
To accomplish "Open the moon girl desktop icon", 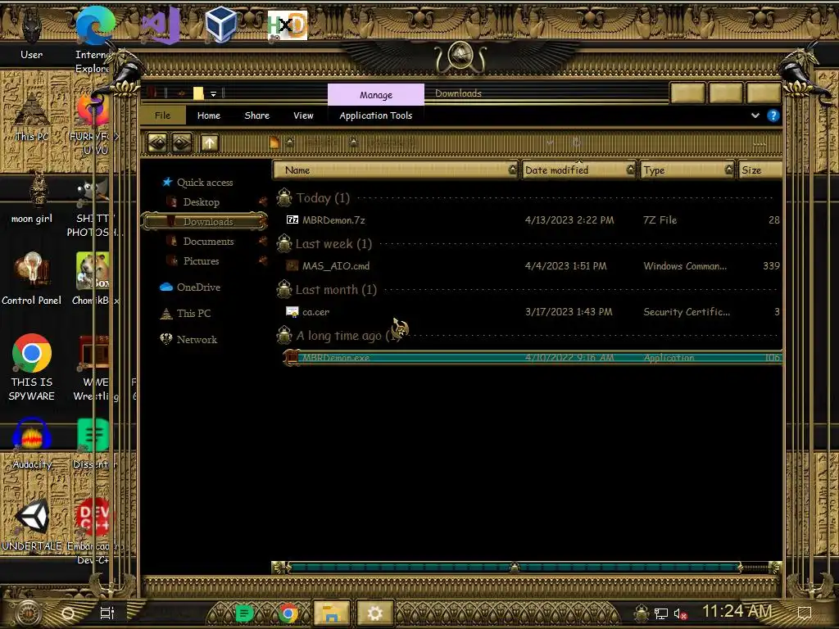I will 32,198.
